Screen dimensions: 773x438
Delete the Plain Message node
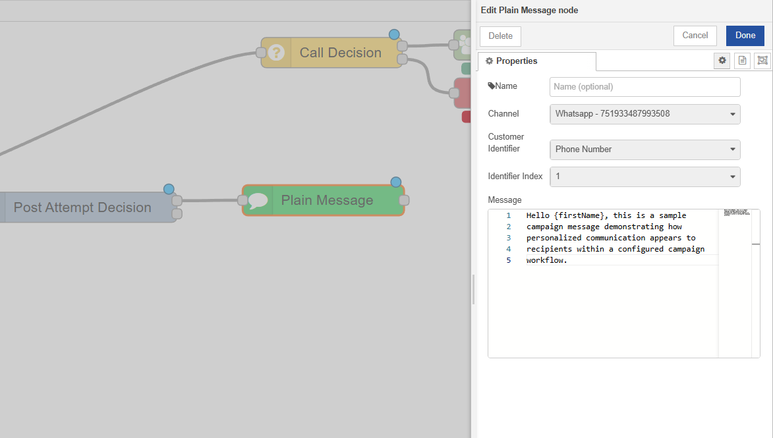[x=500, y=36]
